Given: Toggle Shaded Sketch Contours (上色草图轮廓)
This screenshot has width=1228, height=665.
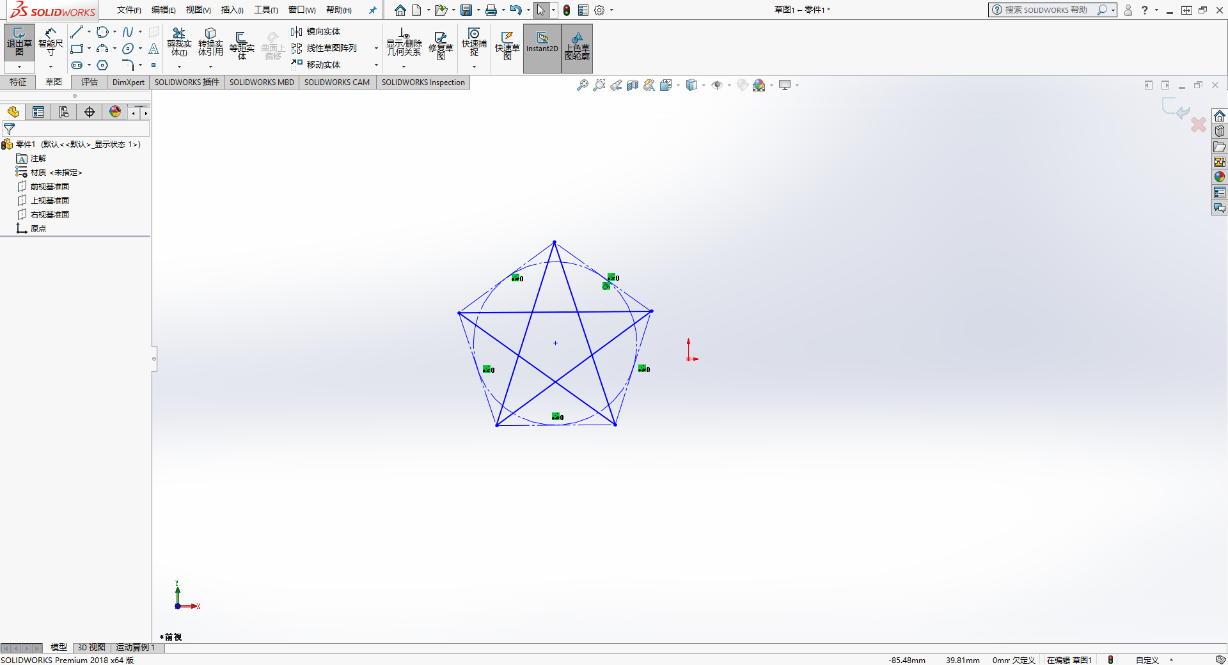Looking at the screenshot, I should tap(577, 49).
